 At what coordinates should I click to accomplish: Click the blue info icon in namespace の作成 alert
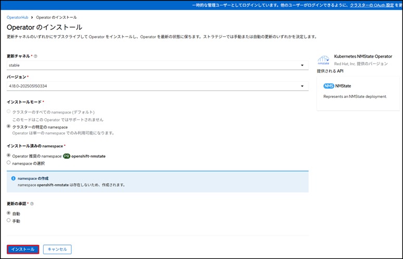13,178
